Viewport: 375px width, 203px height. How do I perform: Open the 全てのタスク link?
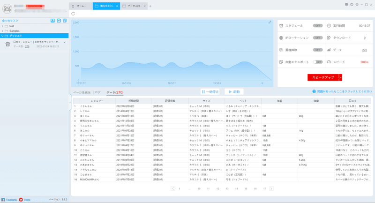(x=10, y=21)
